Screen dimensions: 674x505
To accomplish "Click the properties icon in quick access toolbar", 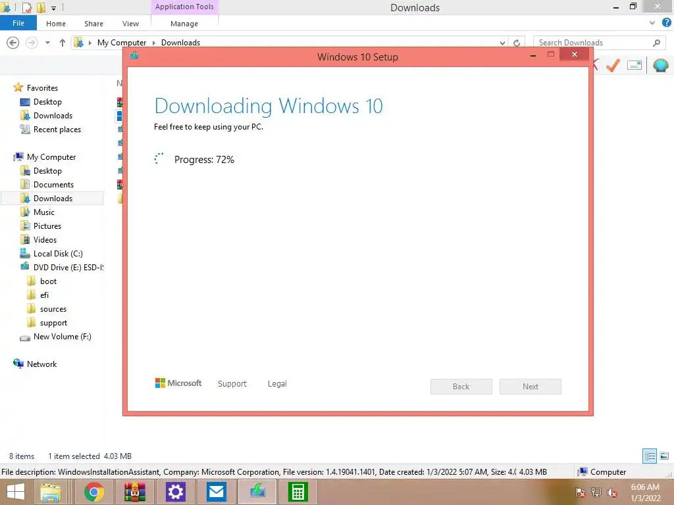I will tap(26, 7).
